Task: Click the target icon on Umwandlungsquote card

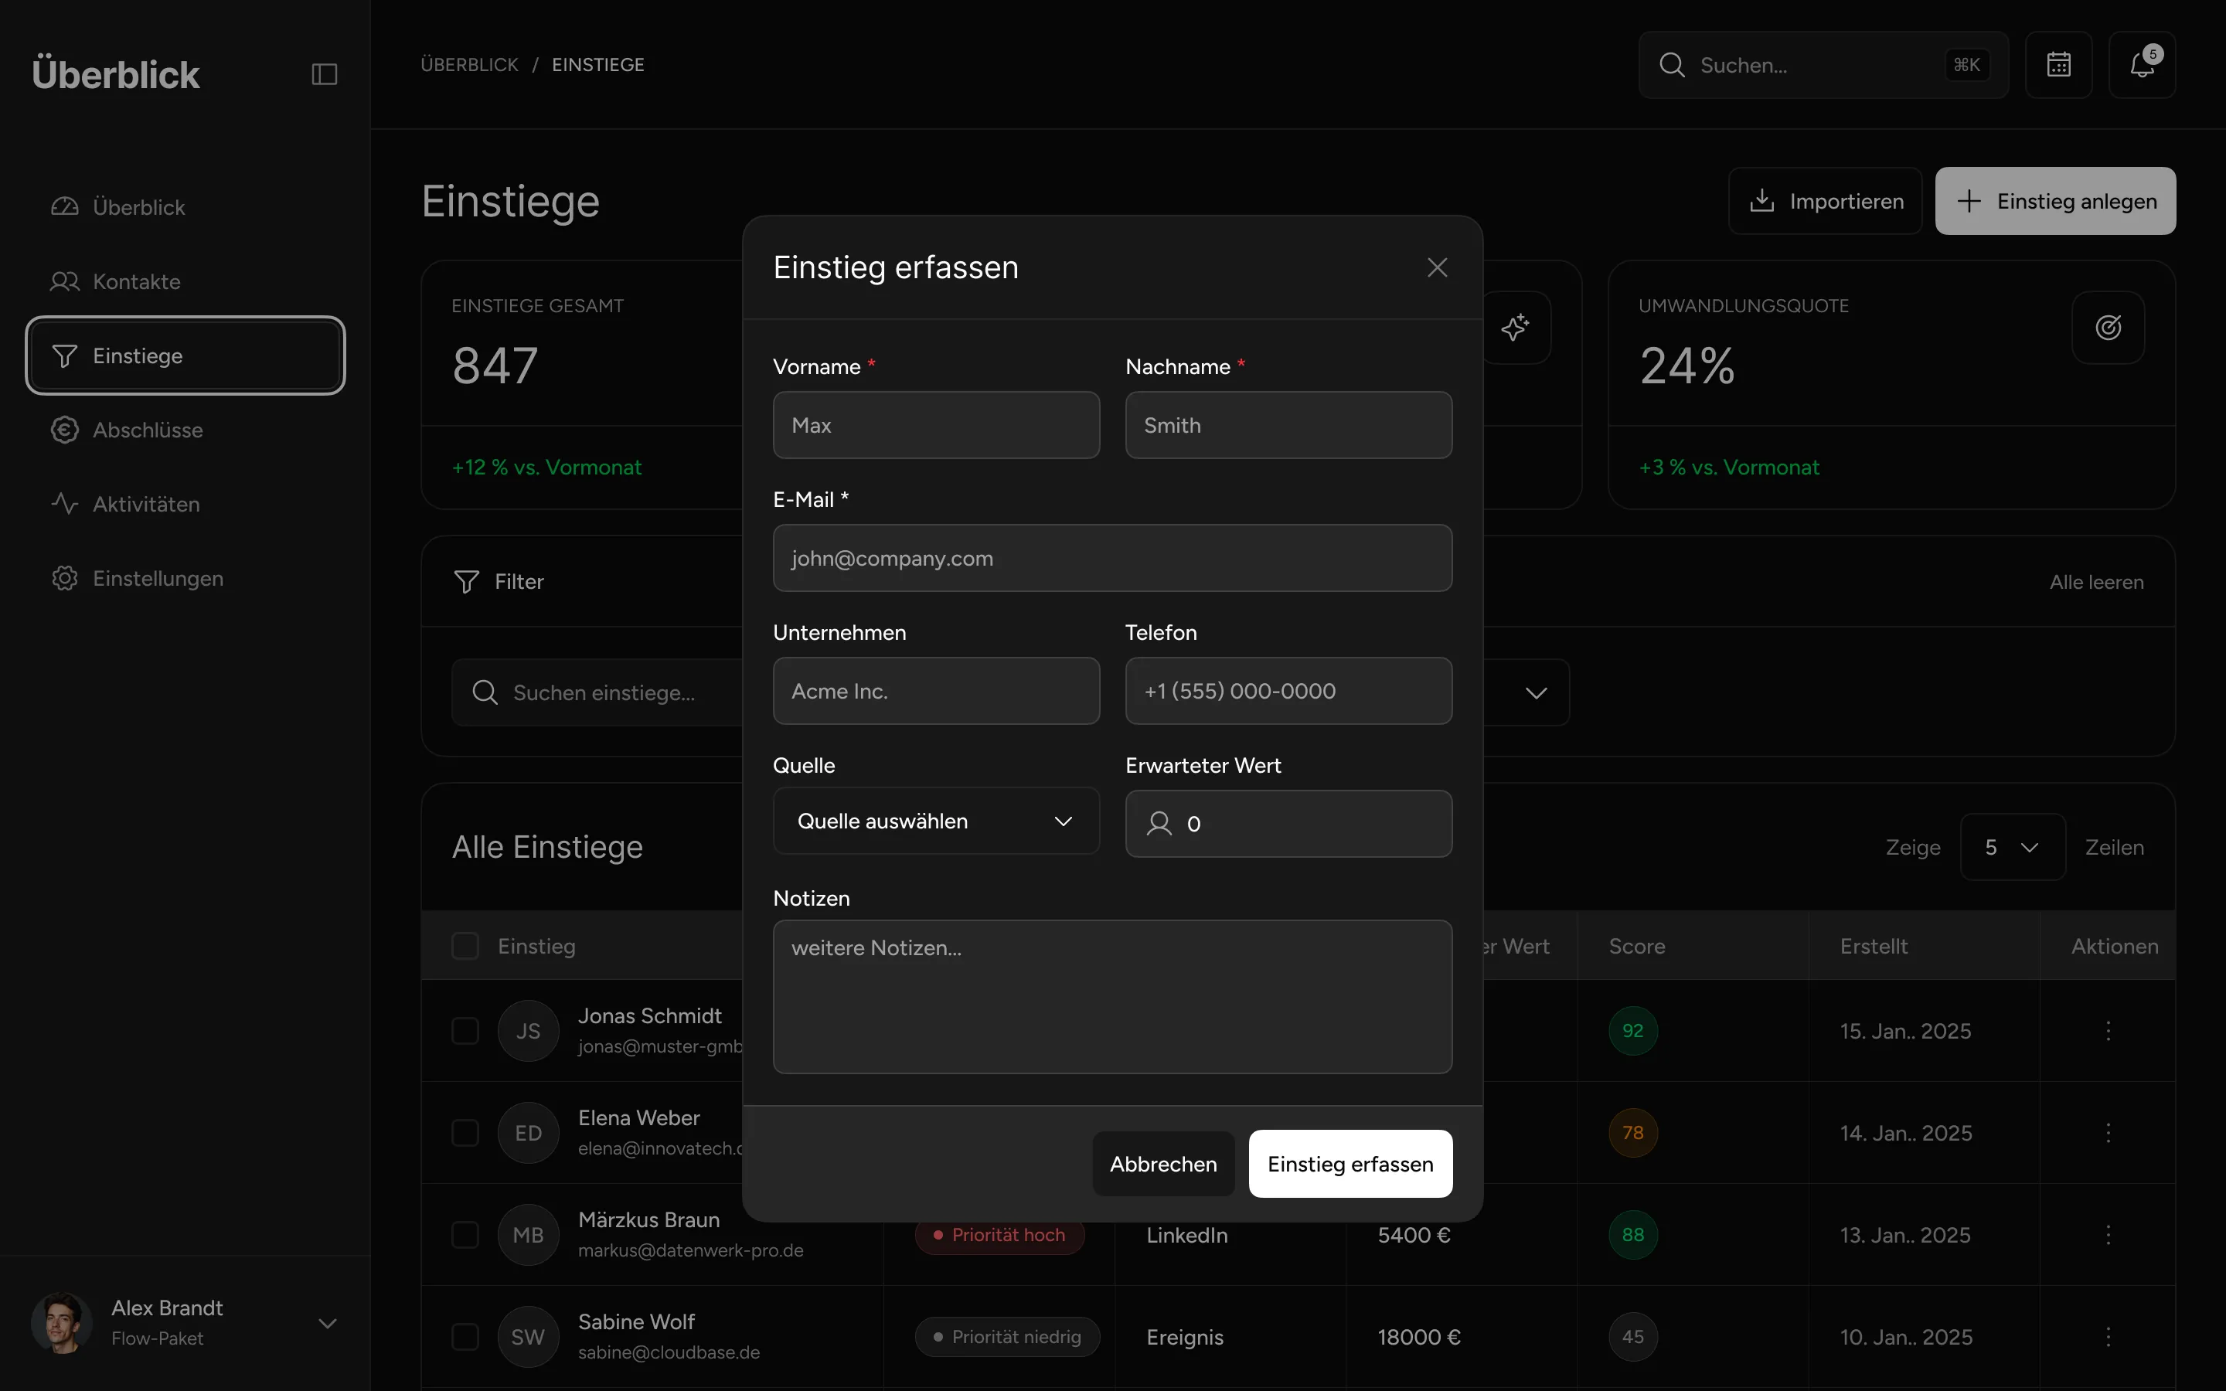Action: point(2109,328)
